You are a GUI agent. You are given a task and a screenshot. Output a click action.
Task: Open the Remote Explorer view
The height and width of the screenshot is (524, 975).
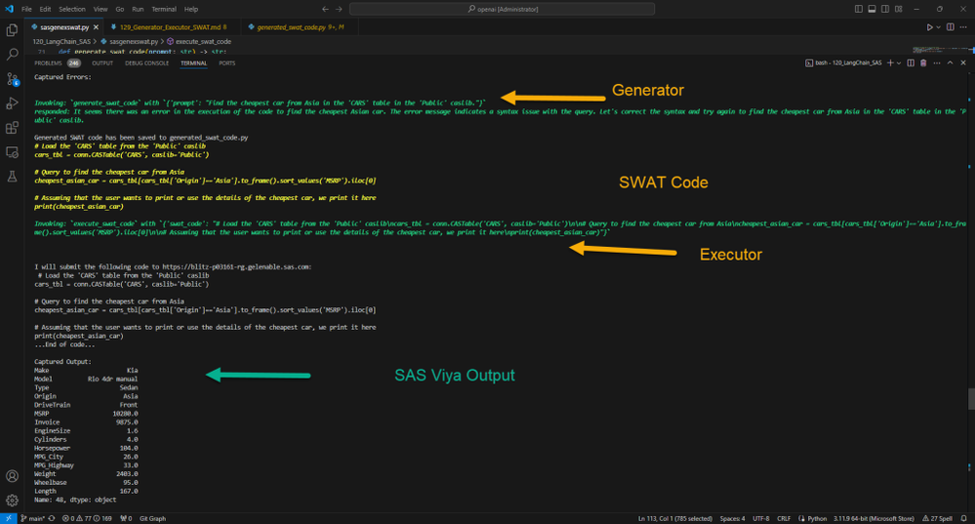coord(12,152)
